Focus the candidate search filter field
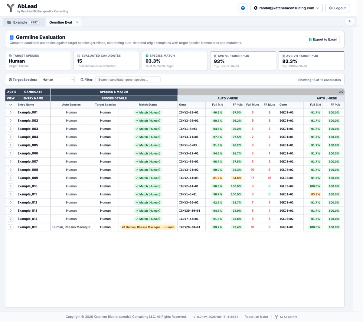 pyautogui.click(x=128, y=80)
